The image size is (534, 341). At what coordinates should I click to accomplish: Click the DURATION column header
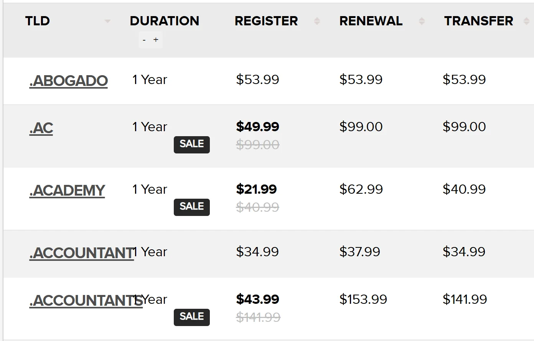(165, 21)
